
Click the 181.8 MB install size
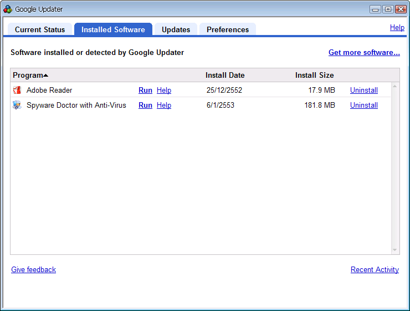coord(320,105)
